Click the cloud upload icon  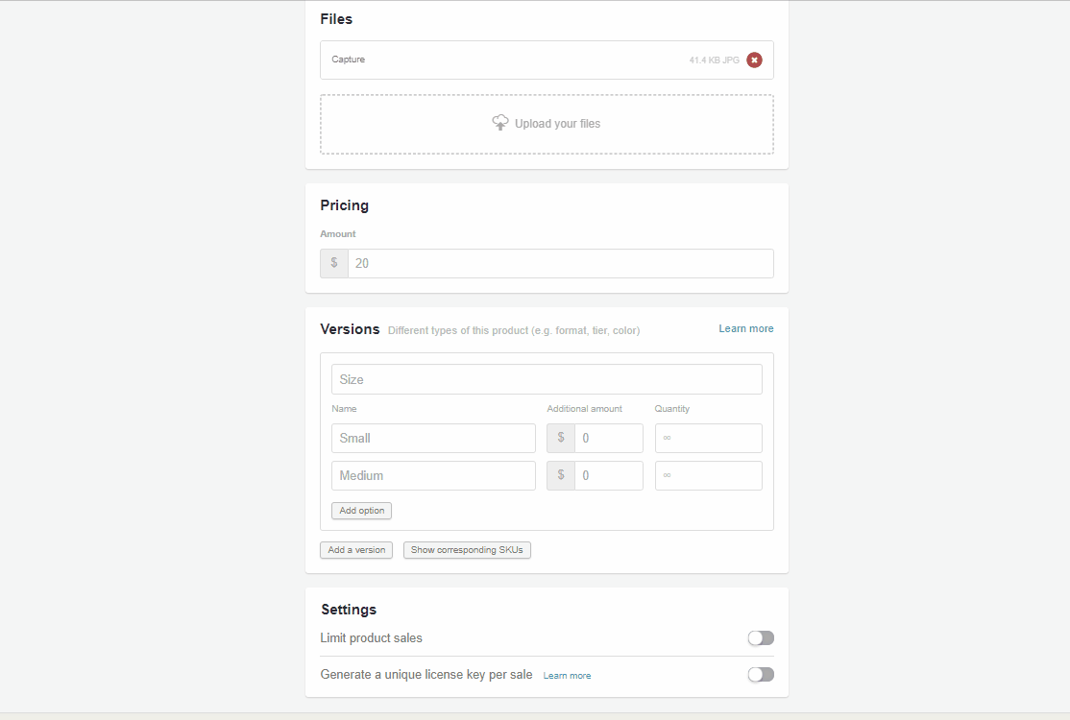coord(500,123)
